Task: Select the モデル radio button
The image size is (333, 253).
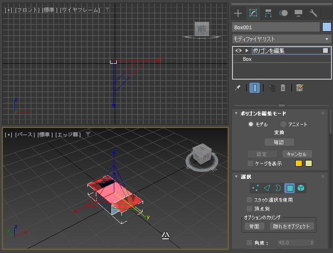Action: point(251,124)
